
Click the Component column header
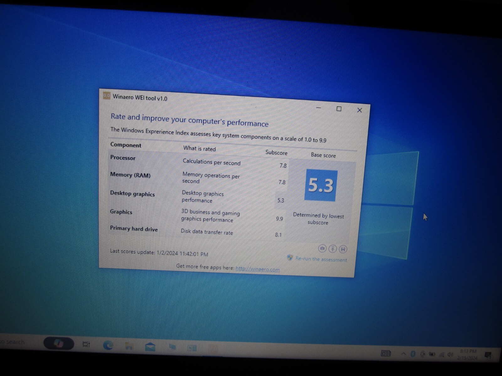click(x=125, y=145)
